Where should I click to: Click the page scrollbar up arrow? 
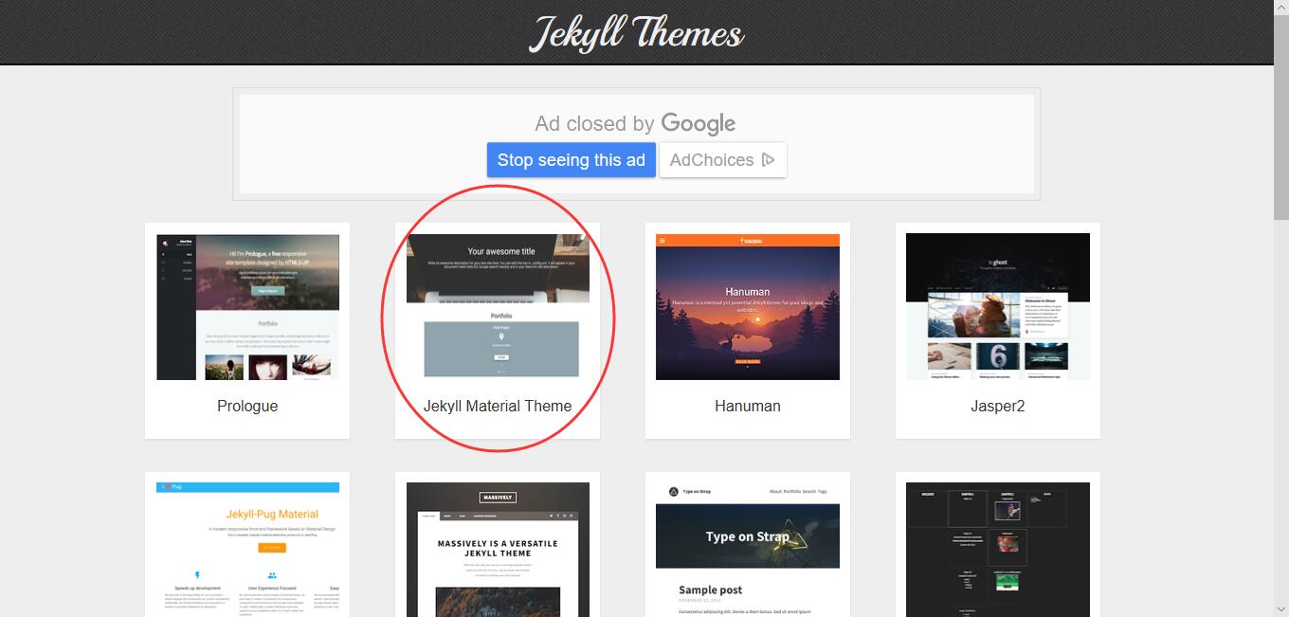tap(1280, 8)
